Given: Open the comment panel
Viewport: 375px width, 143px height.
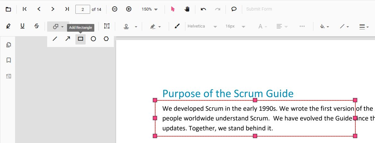Looking at the screenshot, I should [x=234, y=9].
